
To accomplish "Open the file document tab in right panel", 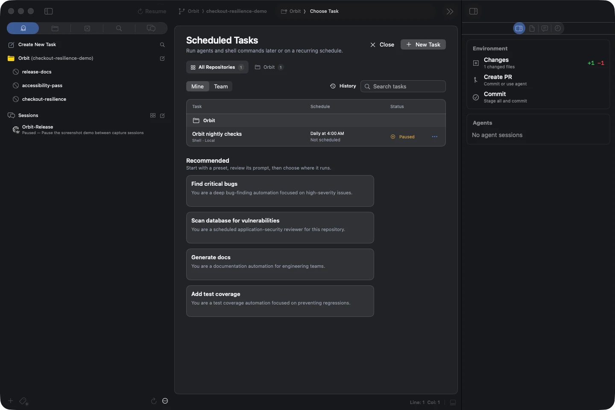I will (532, 28).
